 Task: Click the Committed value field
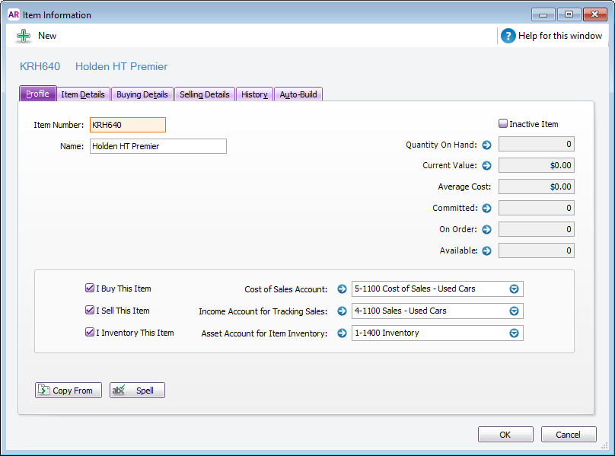click(536, 208)
